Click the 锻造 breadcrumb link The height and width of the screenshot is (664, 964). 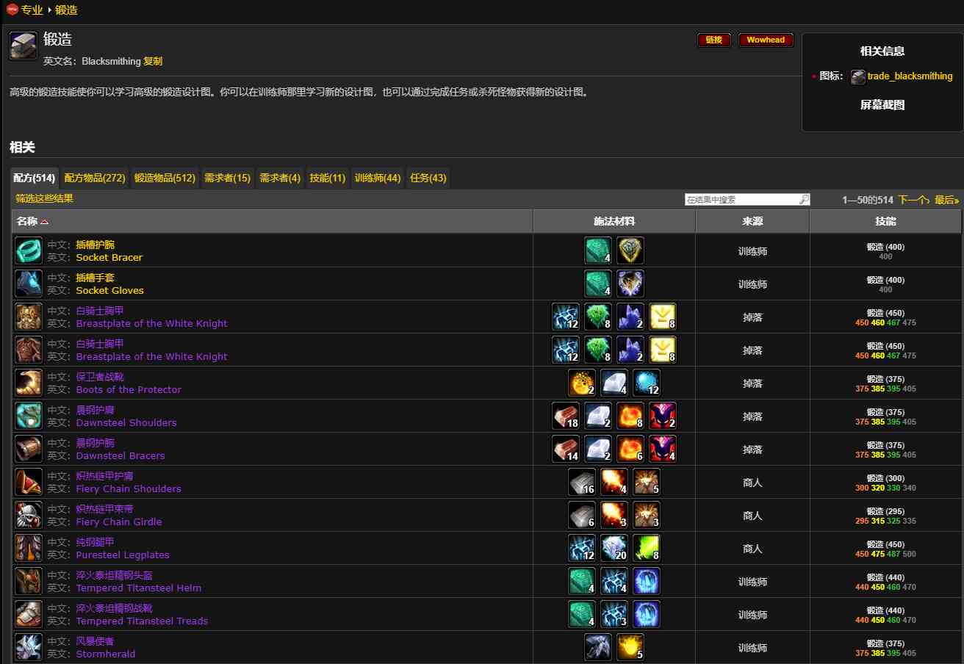(x=66, y=10)
